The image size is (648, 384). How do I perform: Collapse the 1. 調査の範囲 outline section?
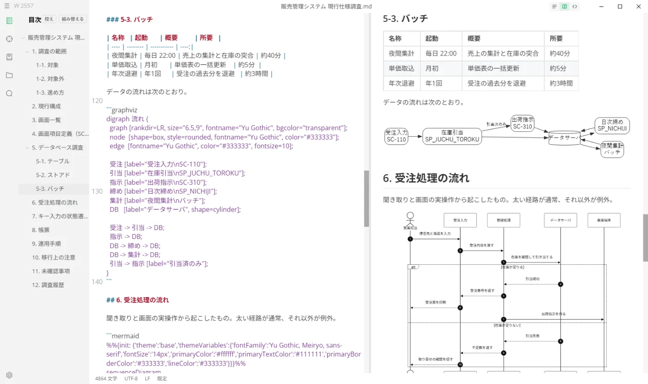tap(27, 51)
